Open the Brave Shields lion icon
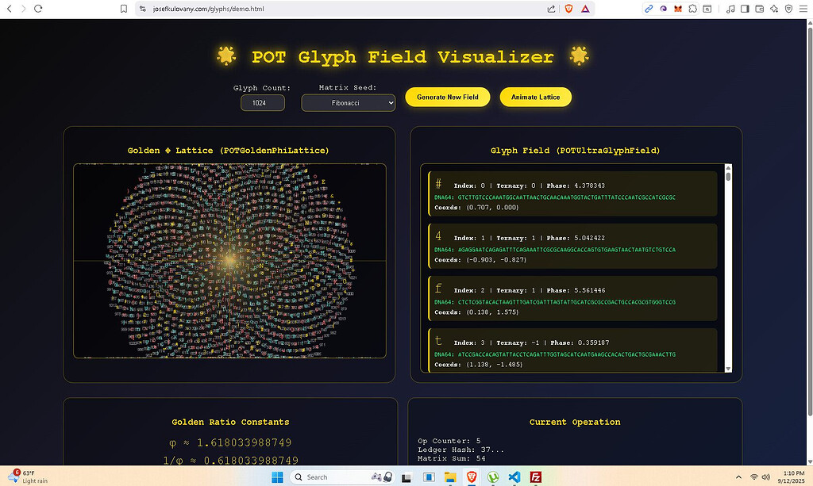 tap(568, 9)
